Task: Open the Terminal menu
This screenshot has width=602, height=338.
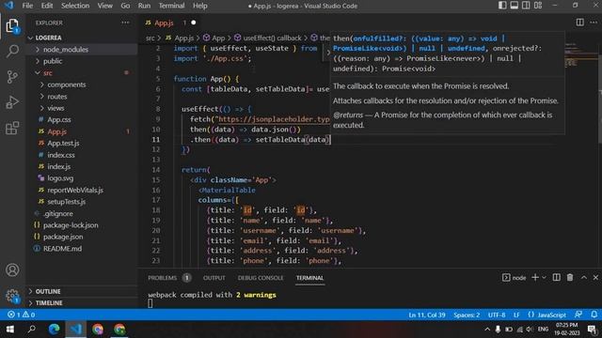Action: point(171,6)
